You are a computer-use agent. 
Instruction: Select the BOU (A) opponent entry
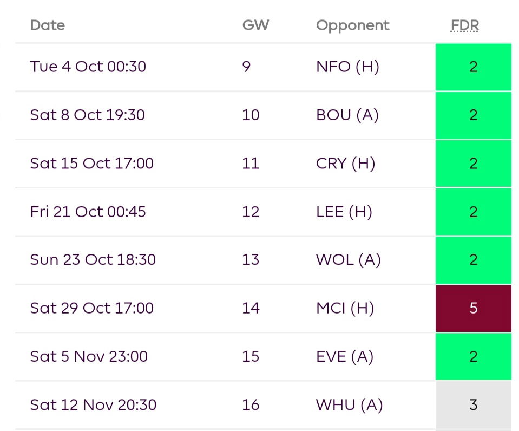(348, 115)
